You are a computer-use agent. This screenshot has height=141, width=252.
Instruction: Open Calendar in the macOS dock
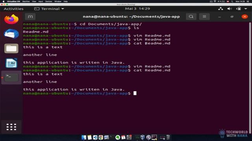[123, 137]
